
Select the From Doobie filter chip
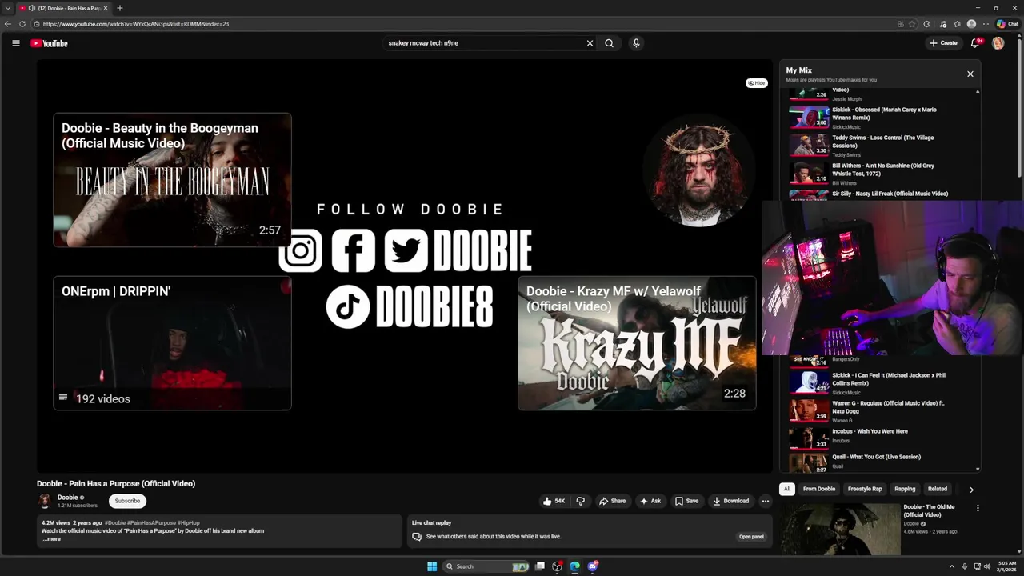click(x=819, y=489)
